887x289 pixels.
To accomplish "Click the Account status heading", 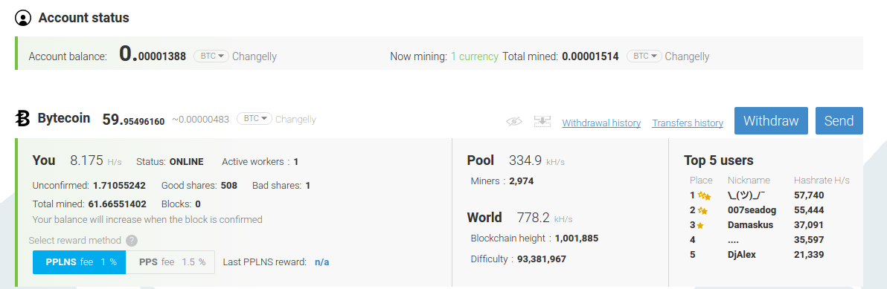I will (x=84, y=18).
